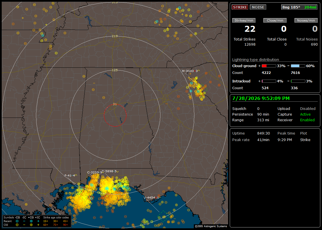The height and width of the screenshot is (230, 322).
Task: Click the Recent +CG cyan legend symbol
Action: coord(31,221)
